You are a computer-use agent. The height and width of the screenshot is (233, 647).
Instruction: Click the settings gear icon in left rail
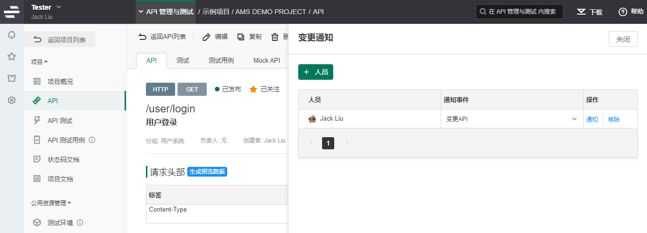coord(12,101)
